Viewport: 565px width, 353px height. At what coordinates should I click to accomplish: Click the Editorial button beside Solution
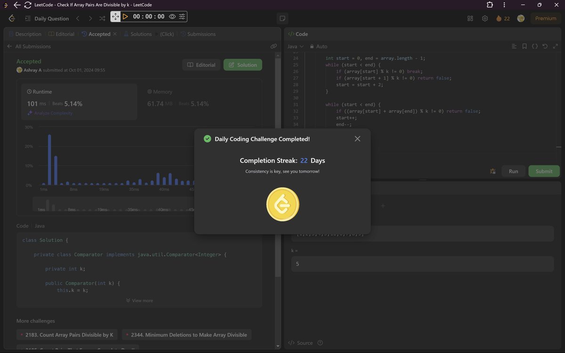pyautogui.click(x=201, y=65)
